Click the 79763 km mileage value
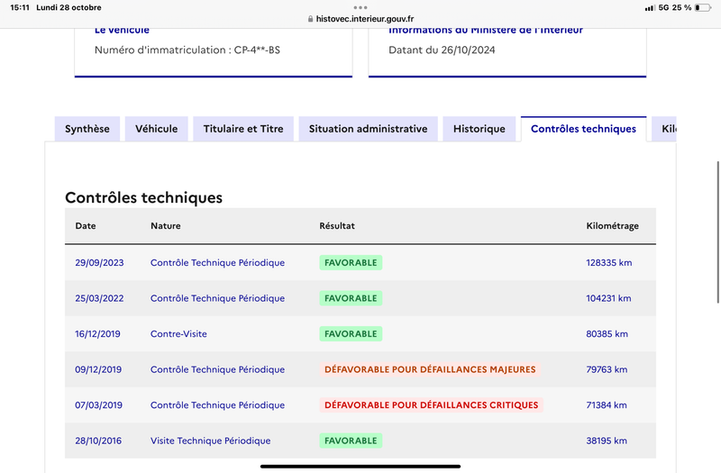The height and width of the screenshot is (473, 721). click(x=607, y=369)
